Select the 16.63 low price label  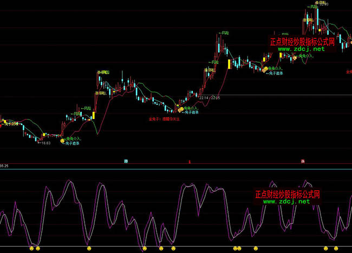(45, 143)
